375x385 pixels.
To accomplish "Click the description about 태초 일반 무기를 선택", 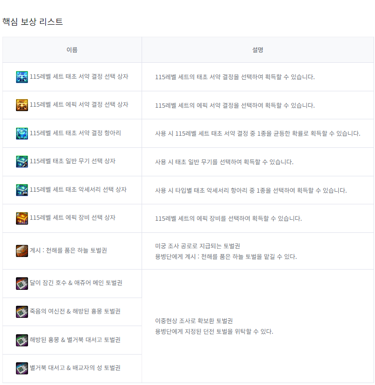I will coord(224,162).
